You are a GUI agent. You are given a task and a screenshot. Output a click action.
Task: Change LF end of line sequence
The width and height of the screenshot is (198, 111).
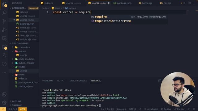[140, 109]
